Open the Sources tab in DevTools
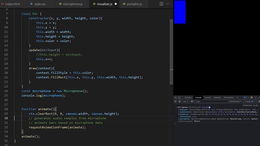 208,97
